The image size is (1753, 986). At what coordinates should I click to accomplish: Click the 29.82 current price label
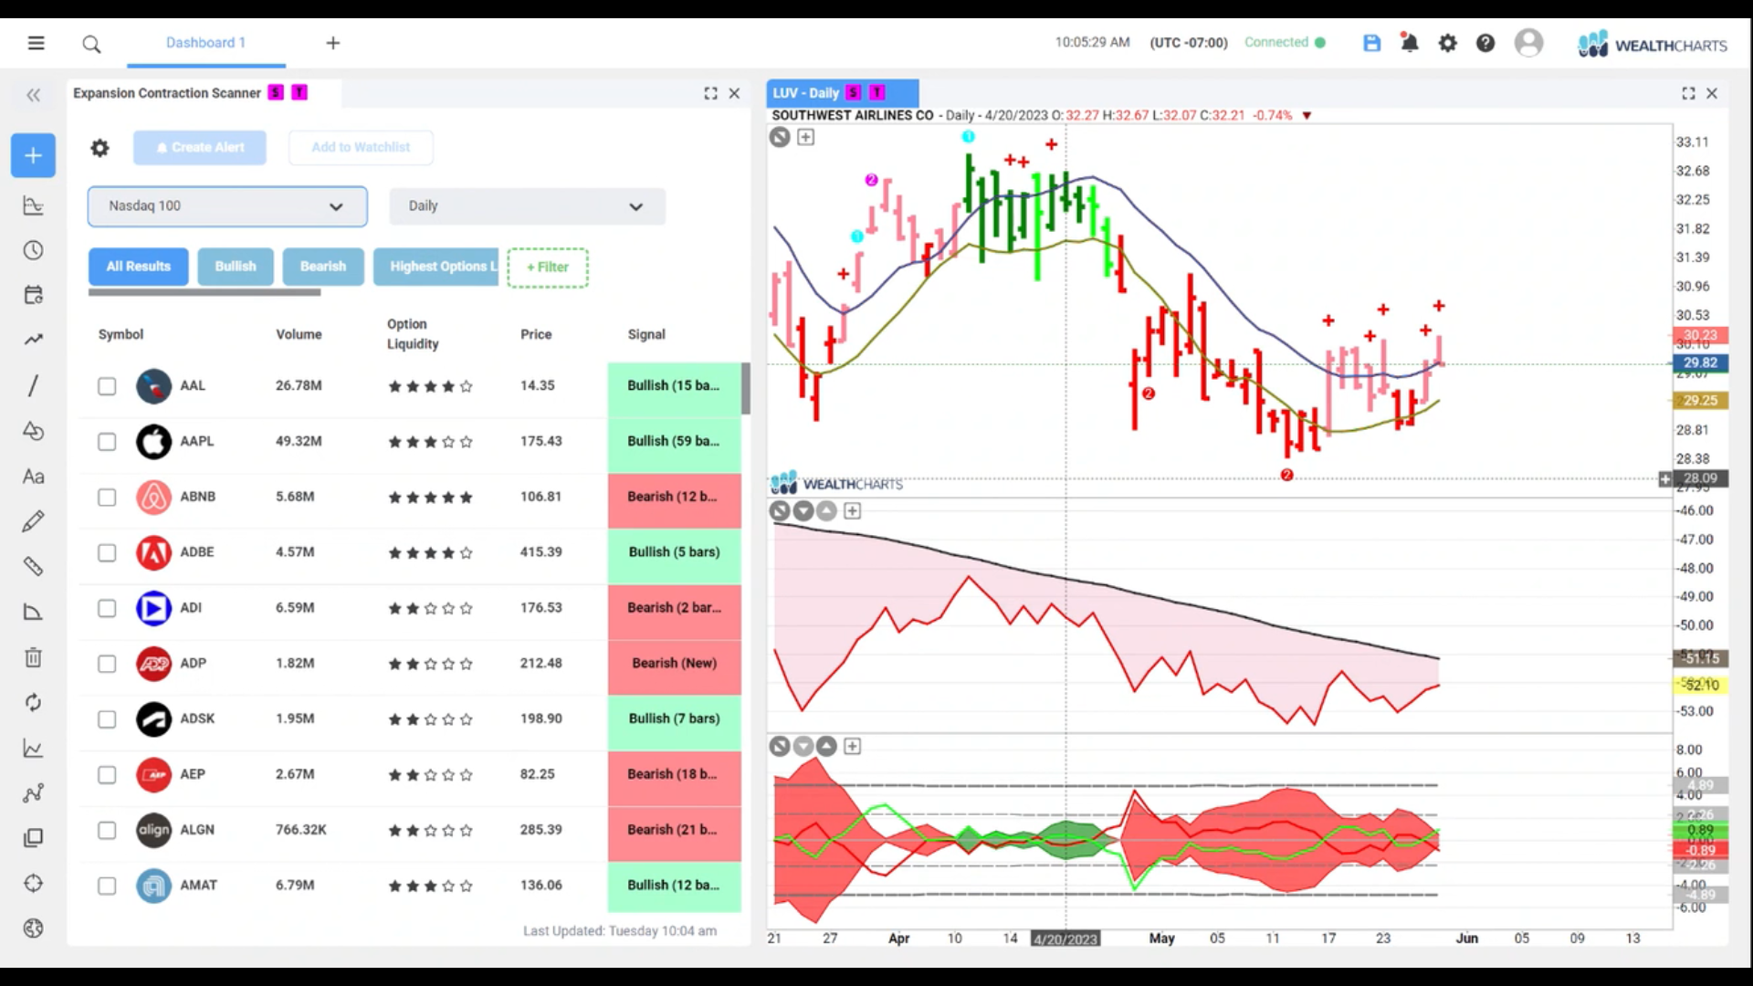pos(1699,363)
